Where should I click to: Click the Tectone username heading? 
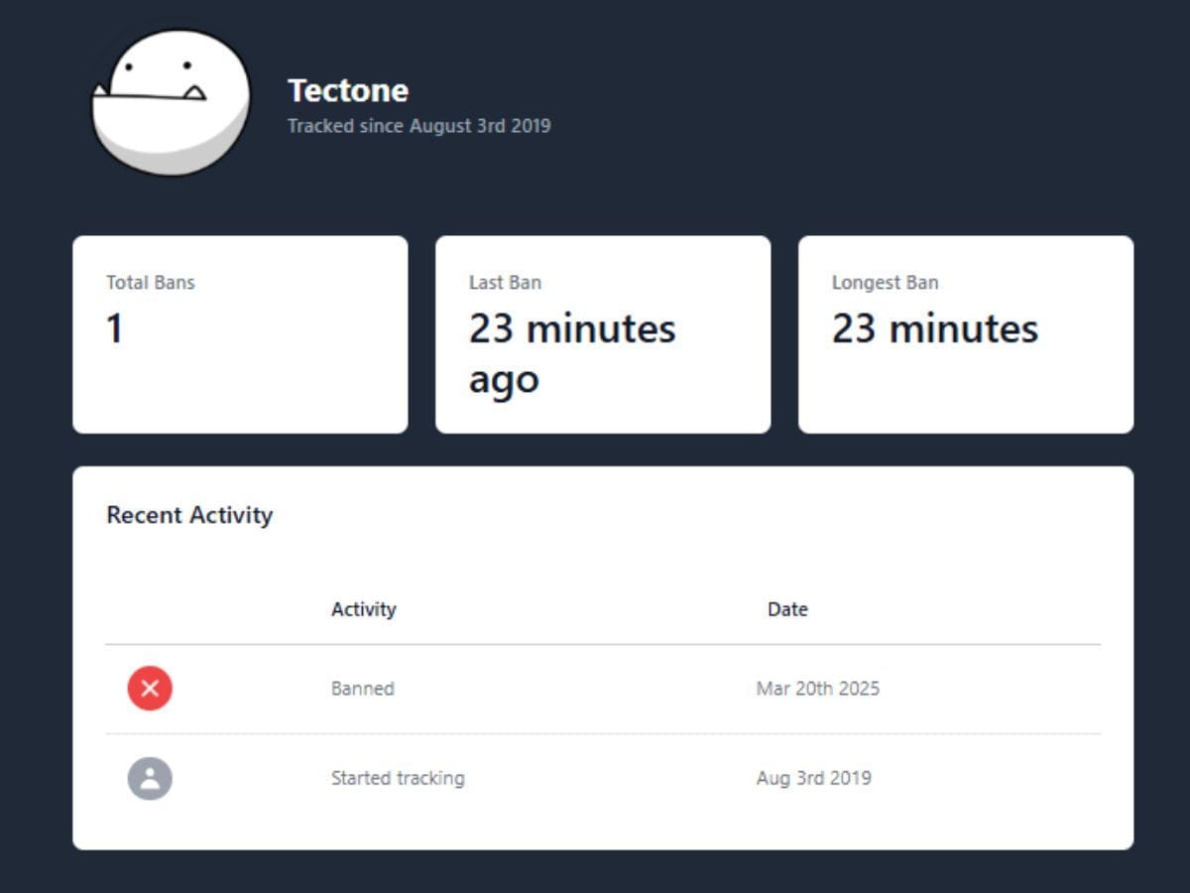point(347,90)
